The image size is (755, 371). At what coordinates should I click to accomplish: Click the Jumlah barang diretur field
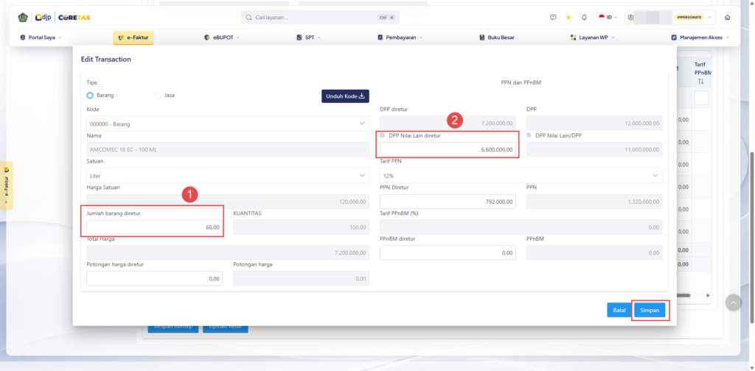click(155, 227)
